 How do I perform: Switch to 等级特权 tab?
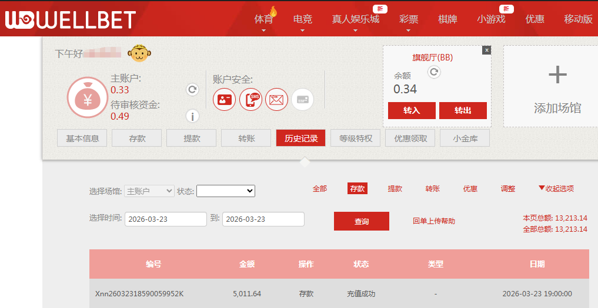point(355,138)
